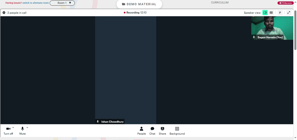The height and width of the screenshot is (140, 297).
Task: Expand microphone options chevron
Action: coord(27,128)
